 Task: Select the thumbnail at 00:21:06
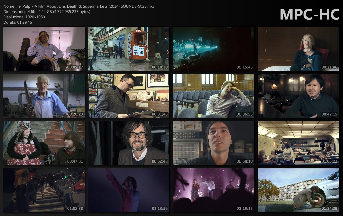tap(298, 48)
